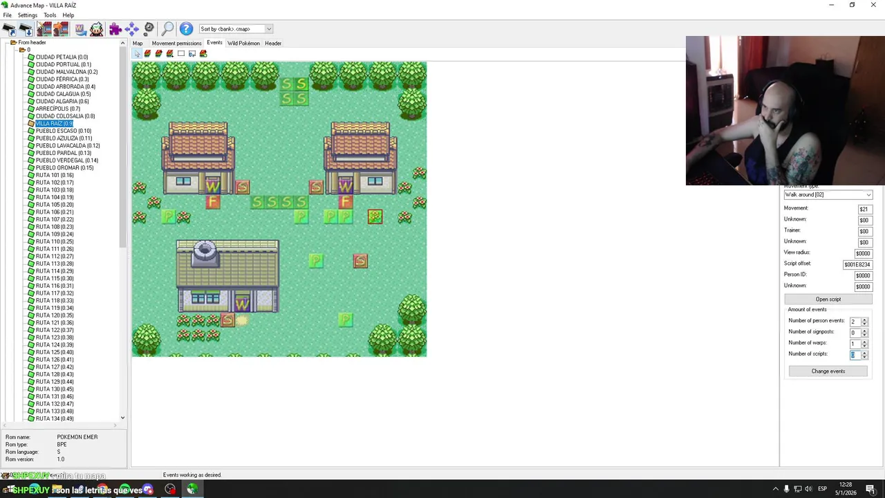The image size is (885, 498).
Task: Select PUEBLO ESCASO (0.10) in tree
Action: pyautogui.click(x=63, y=131)
